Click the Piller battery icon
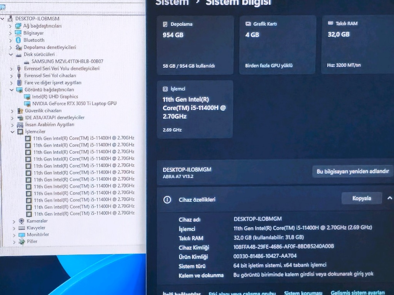394x295 pixels. pos(22,242)
